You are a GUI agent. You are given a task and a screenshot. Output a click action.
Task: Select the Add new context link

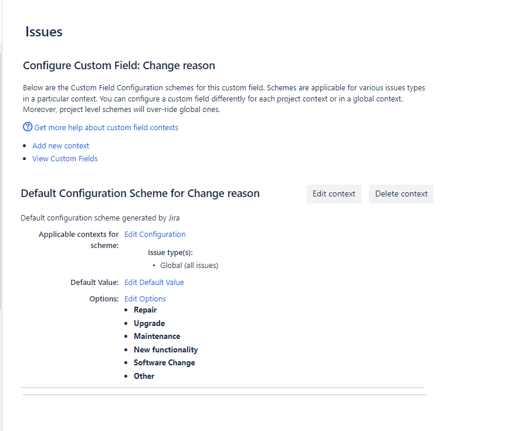click(60, 145)
